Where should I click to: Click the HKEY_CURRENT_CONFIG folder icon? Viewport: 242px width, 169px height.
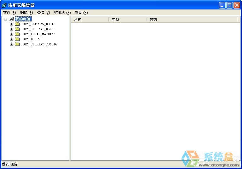pos(17,44)
